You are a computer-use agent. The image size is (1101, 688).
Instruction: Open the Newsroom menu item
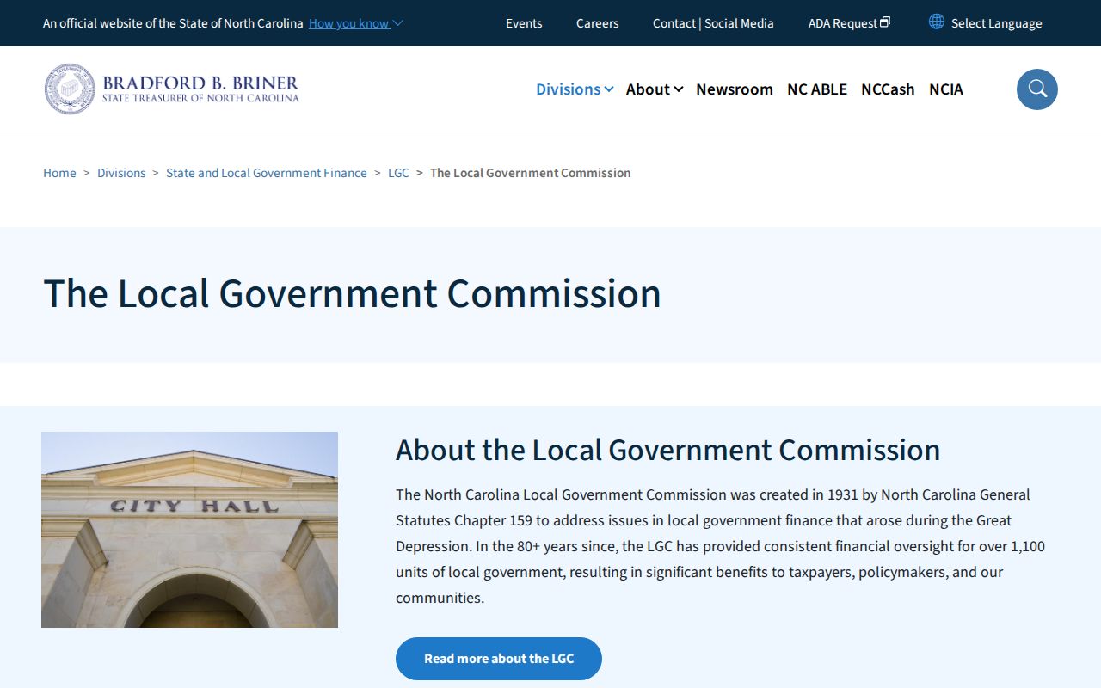[735, 89]
